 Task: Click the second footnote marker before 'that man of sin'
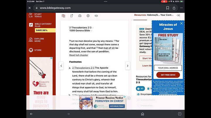click(x=97, y=48)
